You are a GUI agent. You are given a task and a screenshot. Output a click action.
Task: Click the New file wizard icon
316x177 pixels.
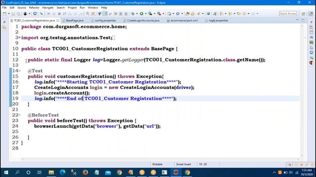tap(4, 14)
